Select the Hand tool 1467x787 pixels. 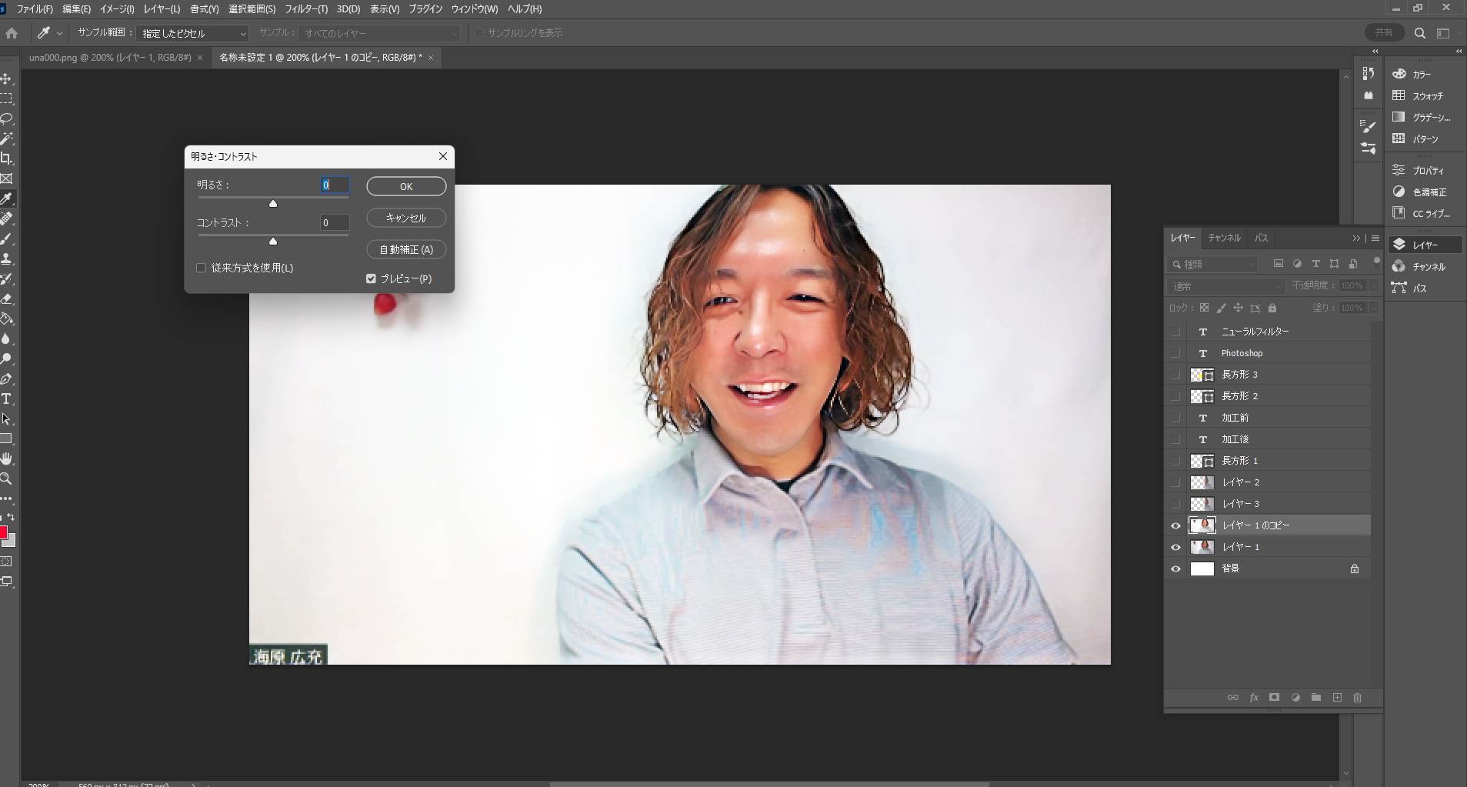click(x=6, y=459)
